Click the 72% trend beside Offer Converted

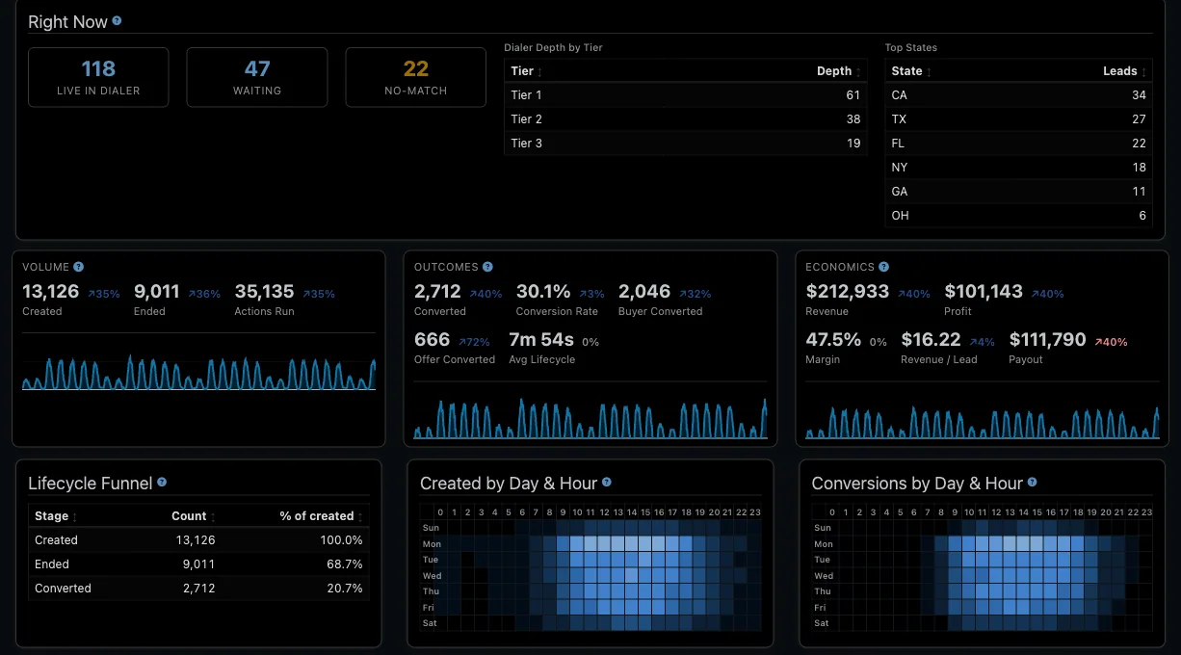pos(474,342)
